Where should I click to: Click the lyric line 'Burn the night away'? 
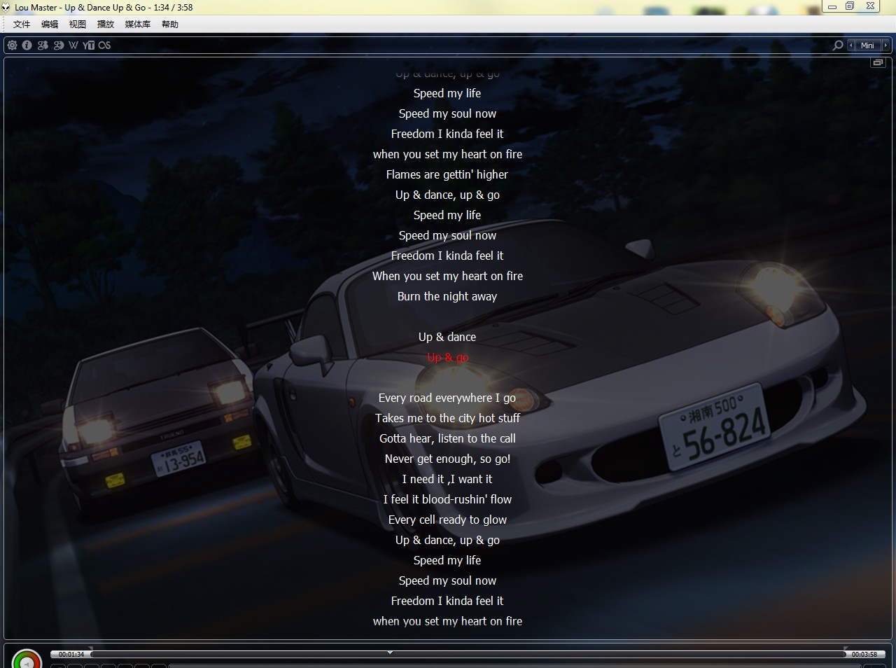tap(447, 297)
